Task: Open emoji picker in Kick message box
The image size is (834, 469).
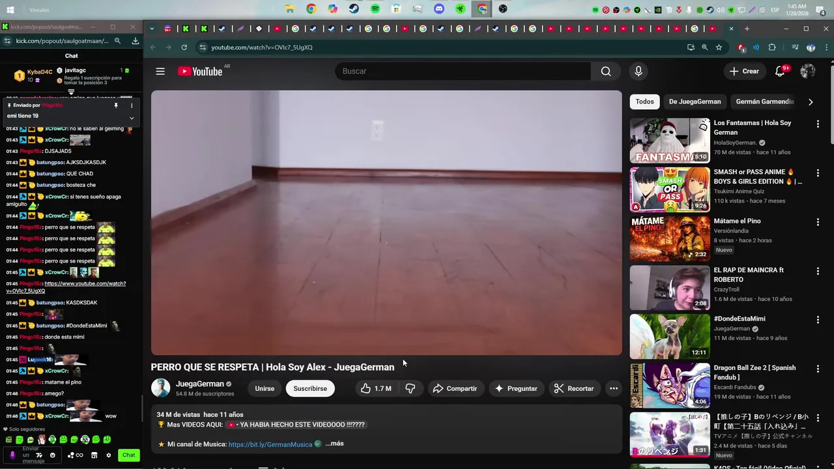Action: click(x=53, y=455)
